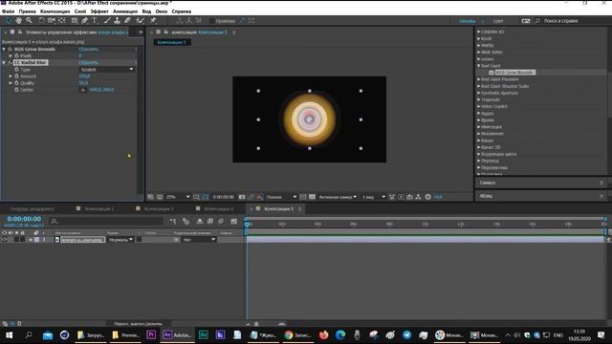Switch to the Композиция 1 timeline tab

point(99,209)
